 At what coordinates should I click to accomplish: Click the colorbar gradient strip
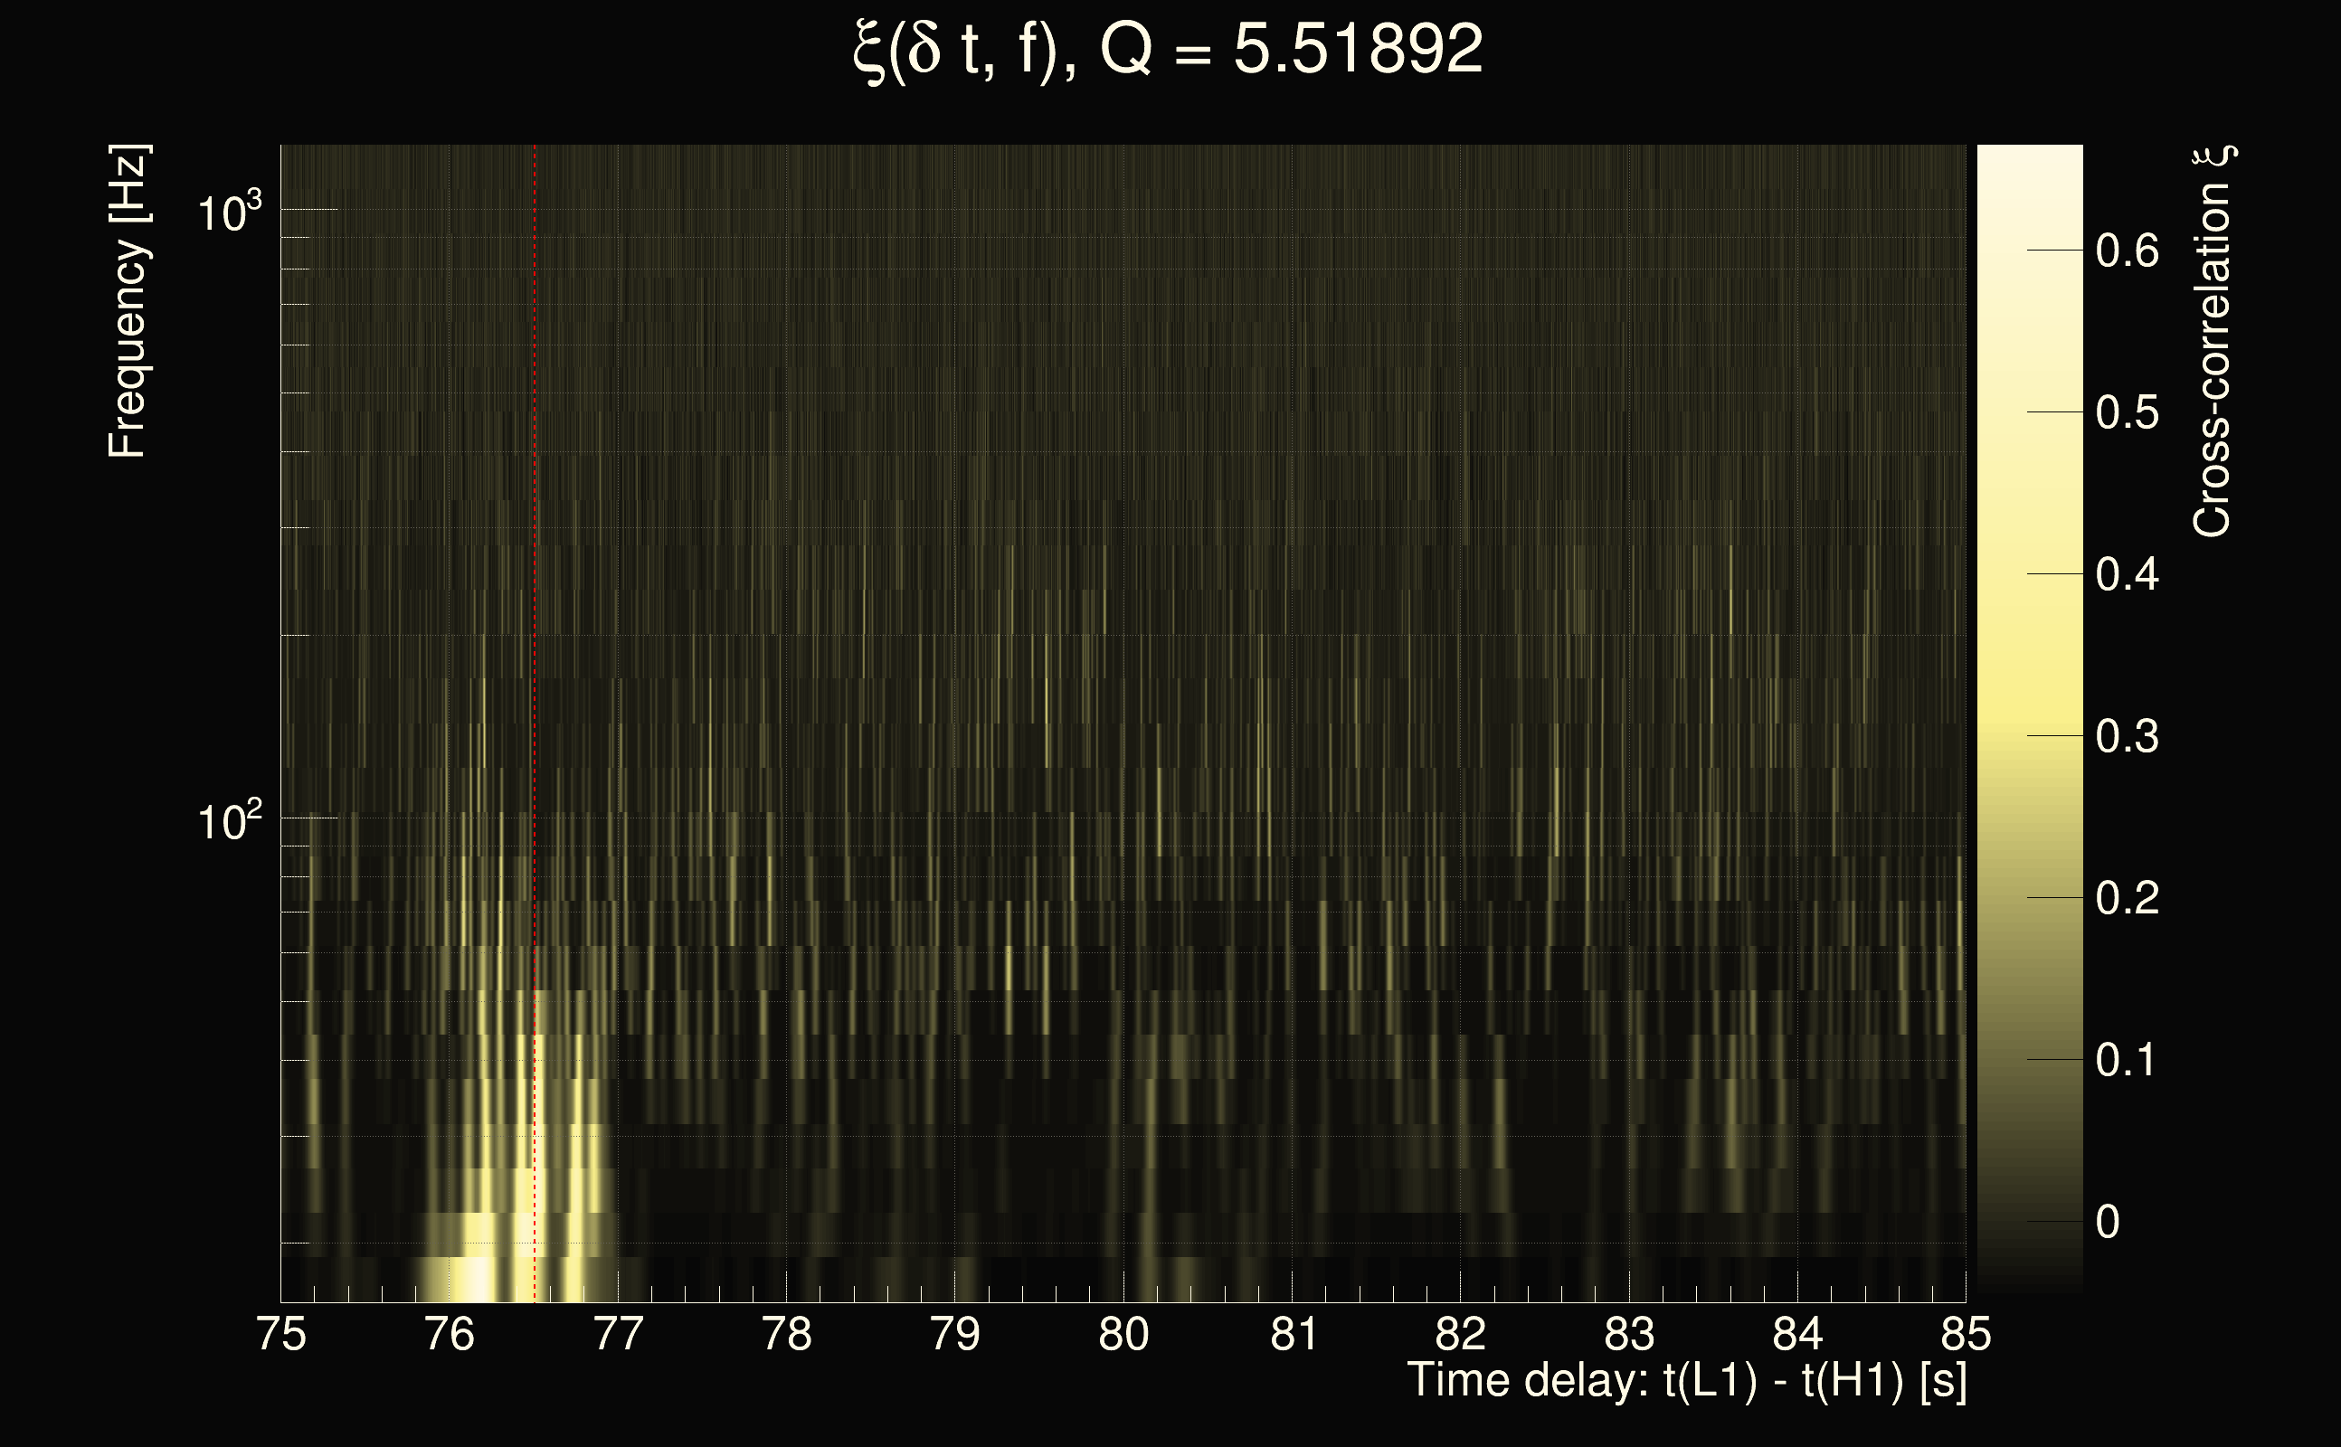[x=2029, y=718]
